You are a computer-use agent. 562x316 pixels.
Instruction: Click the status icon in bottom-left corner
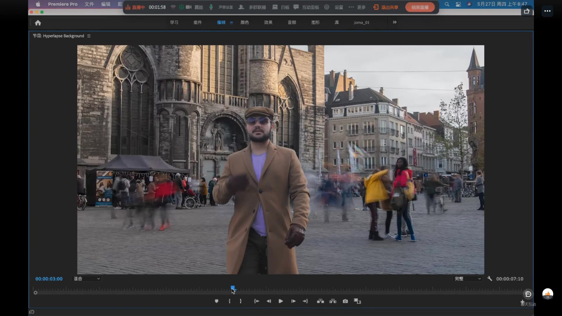click(32, 312)
